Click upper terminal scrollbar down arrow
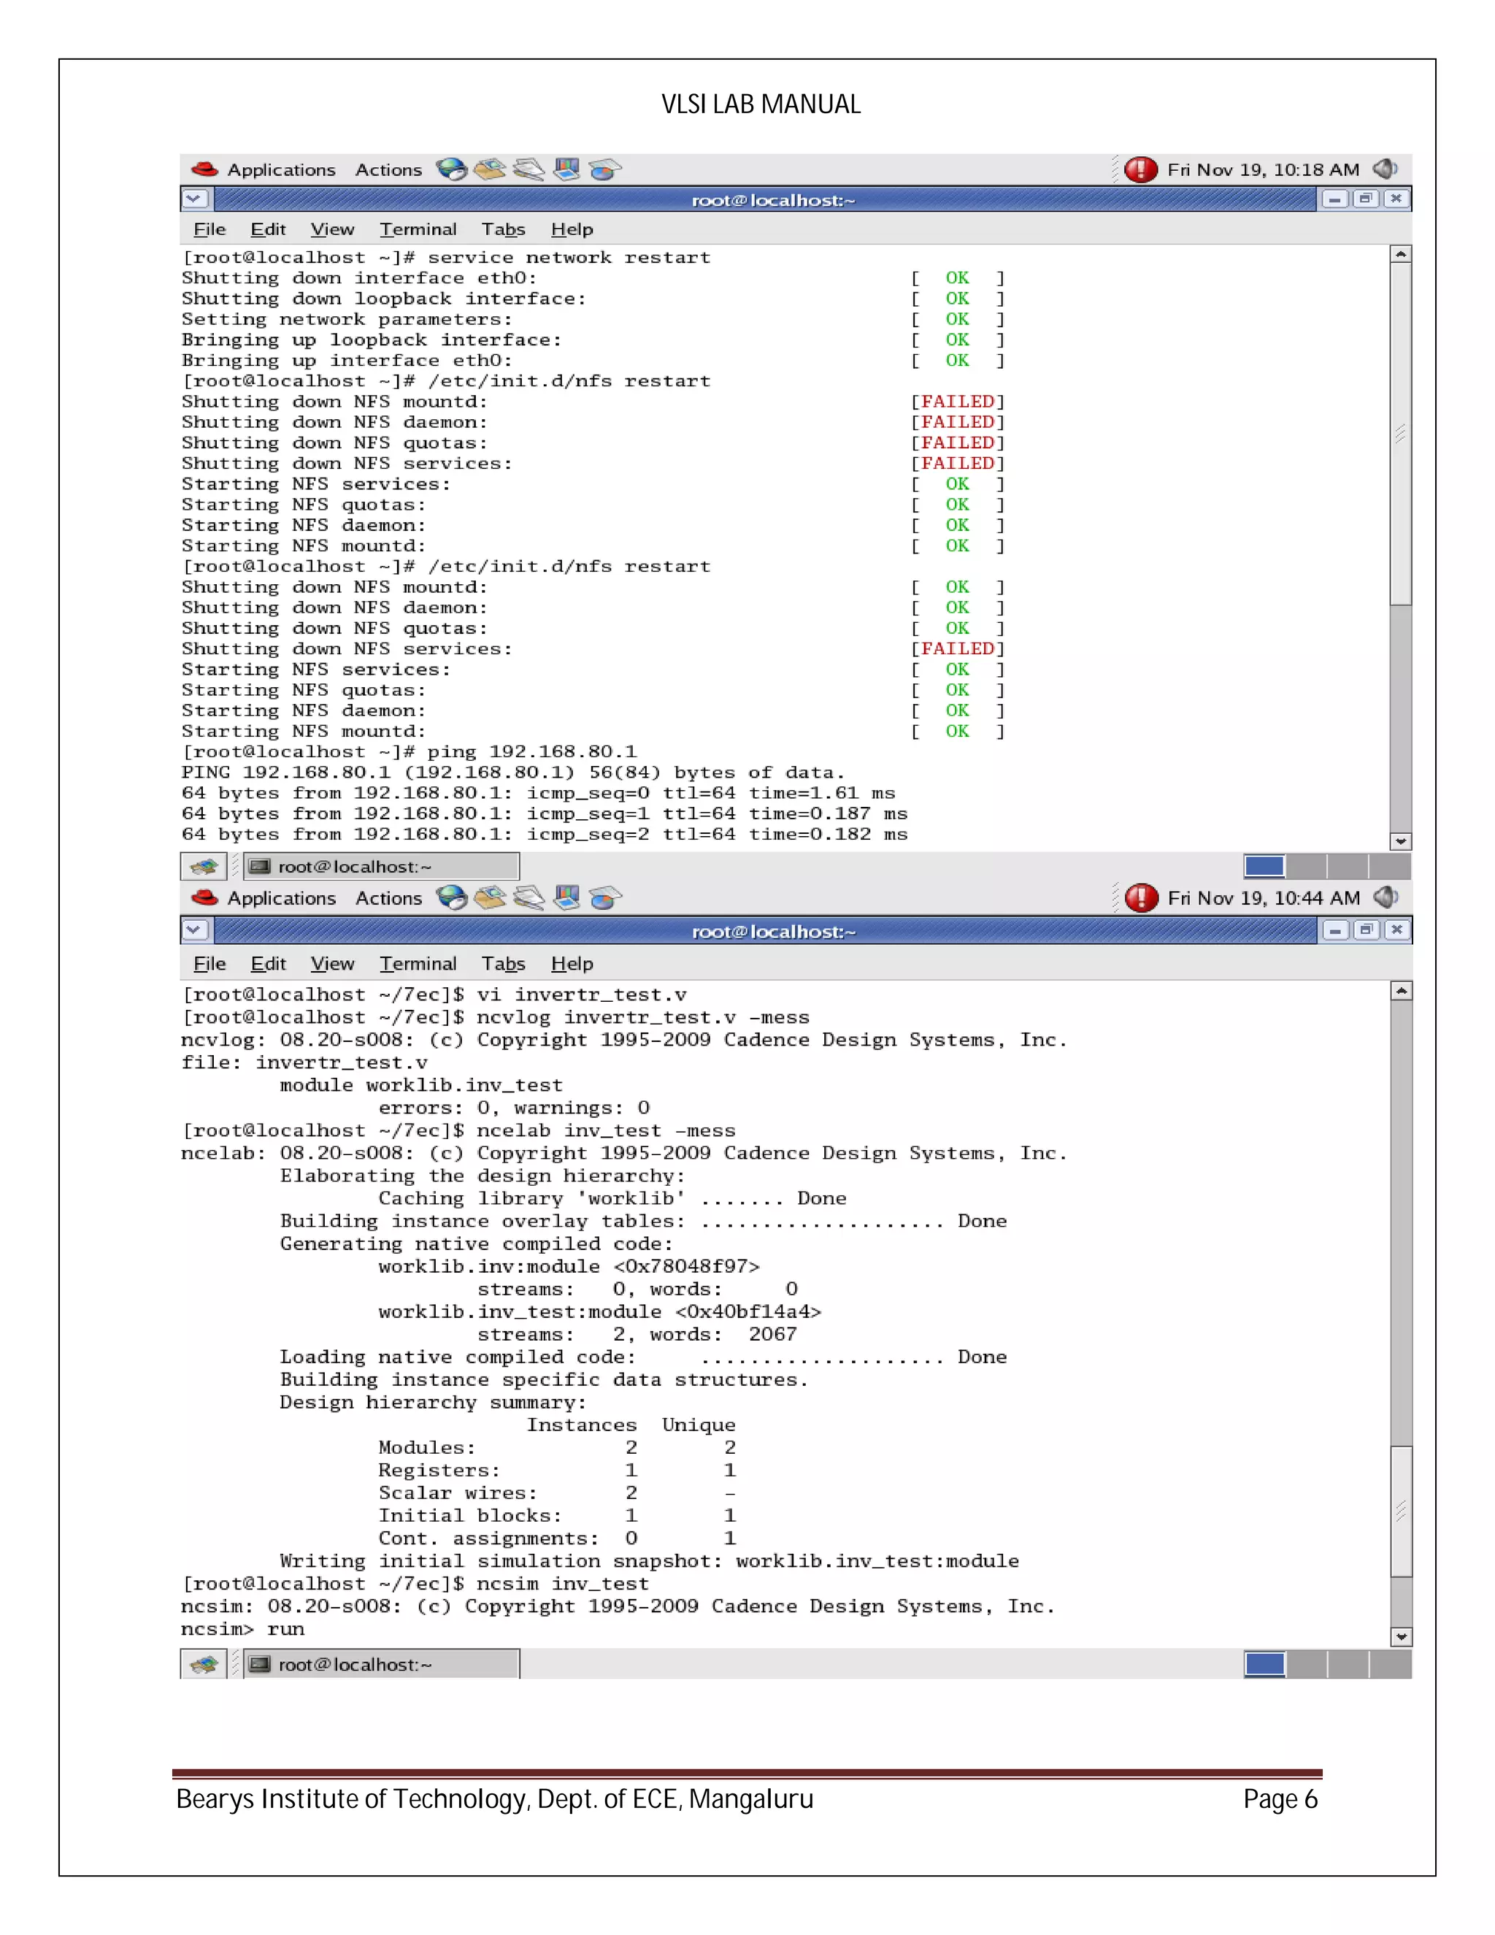The width and height of the screenshot is (1495, 1935). click(1400, 840)
